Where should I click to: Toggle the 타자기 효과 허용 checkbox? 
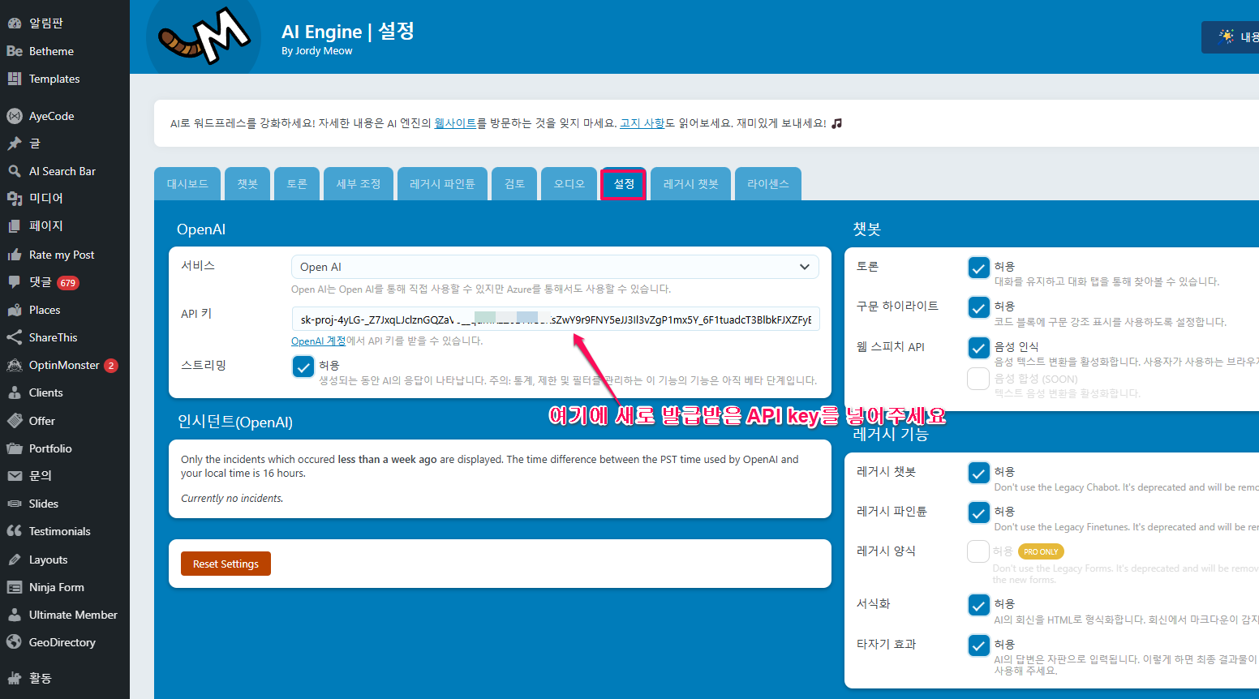tap(979, 645)
